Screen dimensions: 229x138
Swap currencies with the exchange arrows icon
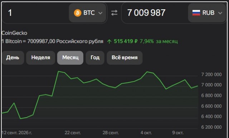tap(114, 13)
